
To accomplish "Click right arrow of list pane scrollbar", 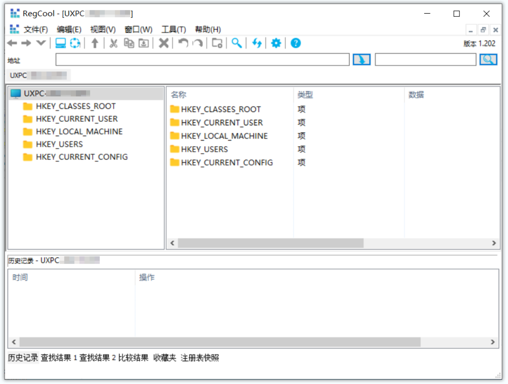I will 494,243.
